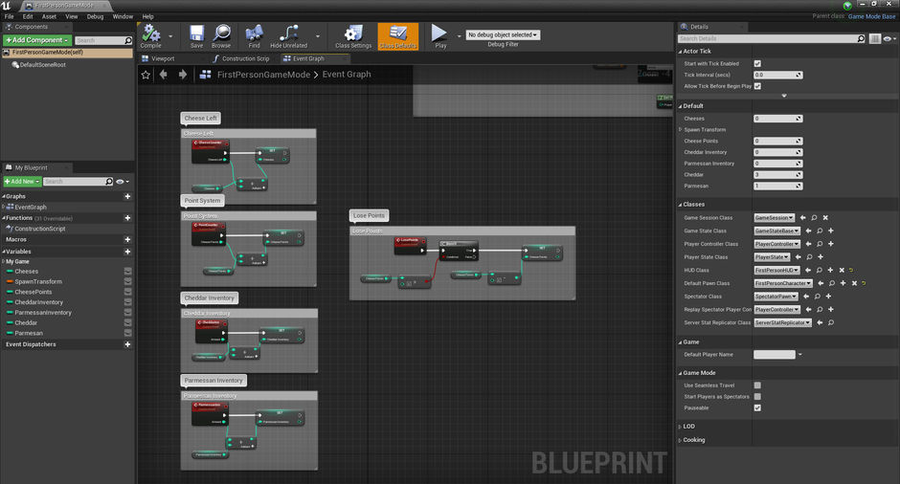The image size is (900, 484).
Task: Expand the LOD section
Action: 680,427
